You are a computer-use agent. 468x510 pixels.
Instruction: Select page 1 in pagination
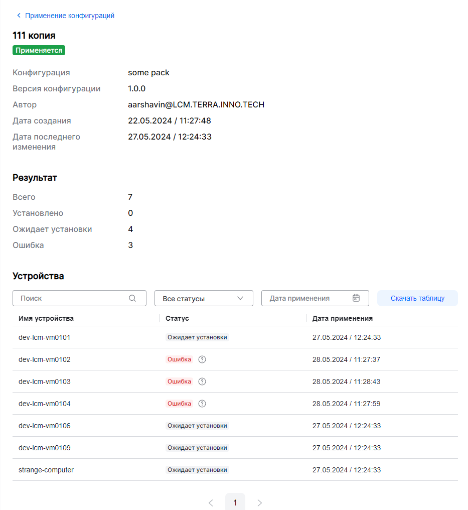pos(235,502)
